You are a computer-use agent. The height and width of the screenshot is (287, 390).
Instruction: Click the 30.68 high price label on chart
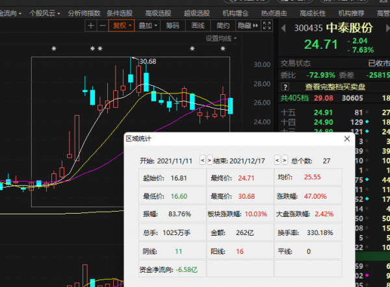[148, 62]
